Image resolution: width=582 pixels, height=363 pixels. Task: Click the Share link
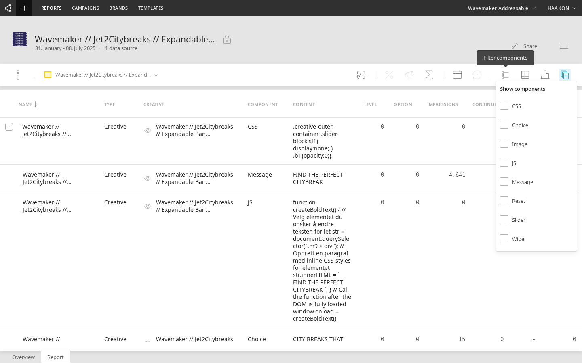[x=525, y=46]
